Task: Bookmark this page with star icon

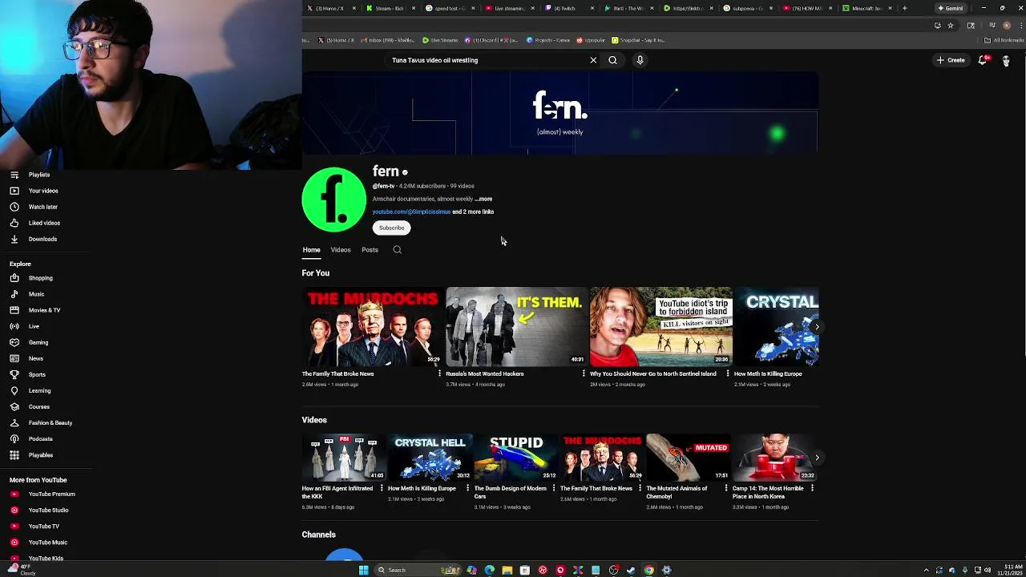Action: tap(951, 25)
